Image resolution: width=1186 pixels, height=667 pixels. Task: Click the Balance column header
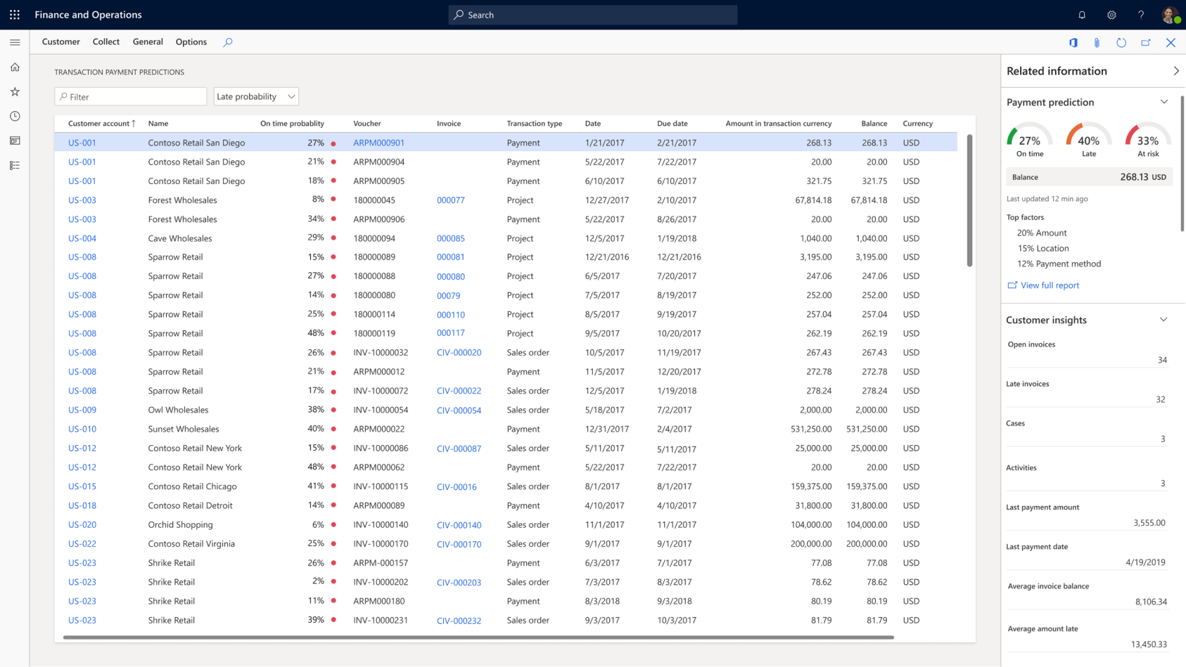(x=874, y=123)
